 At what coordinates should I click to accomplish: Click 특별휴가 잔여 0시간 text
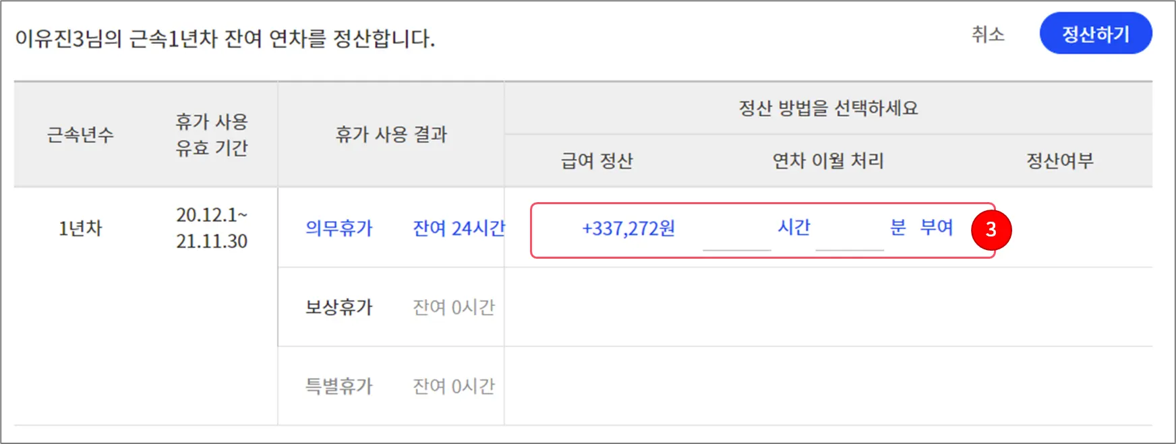454,386
